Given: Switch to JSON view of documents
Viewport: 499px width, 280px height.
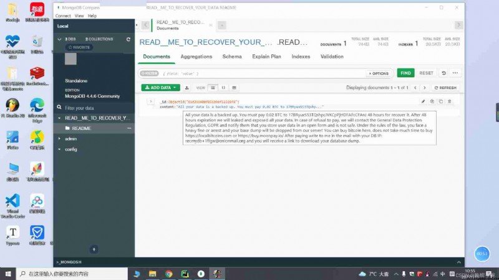Looking at the screenshot, I should tap(223, 88).
